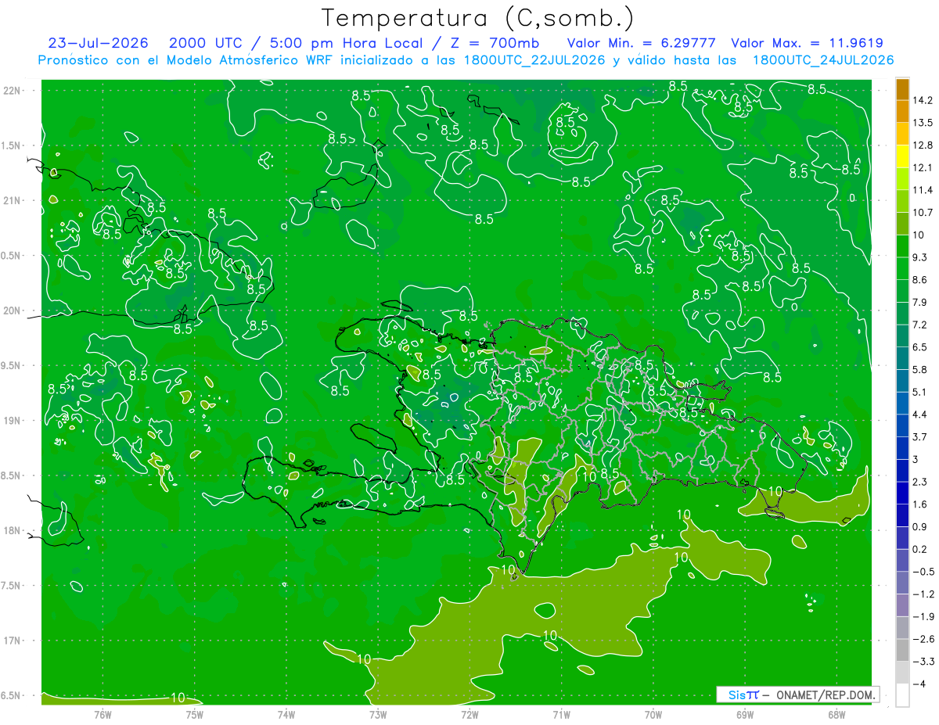
Task: Pick the legend color band between 14.2 and 13.5
Action: click(x=902, y=111)
